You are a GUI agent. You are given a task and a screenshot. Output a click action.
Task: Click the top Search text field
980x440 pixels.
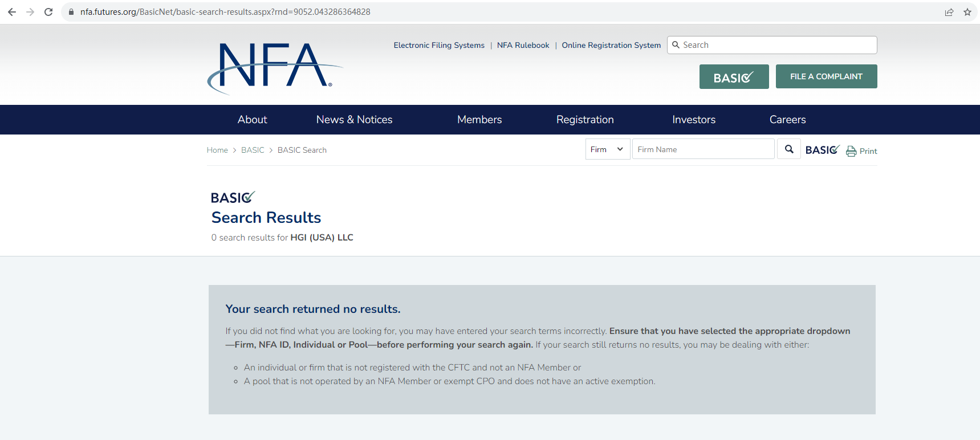coord(772,45)
